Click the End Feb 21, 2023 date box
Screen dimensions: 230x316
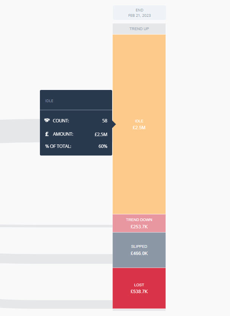click(139, 13)
